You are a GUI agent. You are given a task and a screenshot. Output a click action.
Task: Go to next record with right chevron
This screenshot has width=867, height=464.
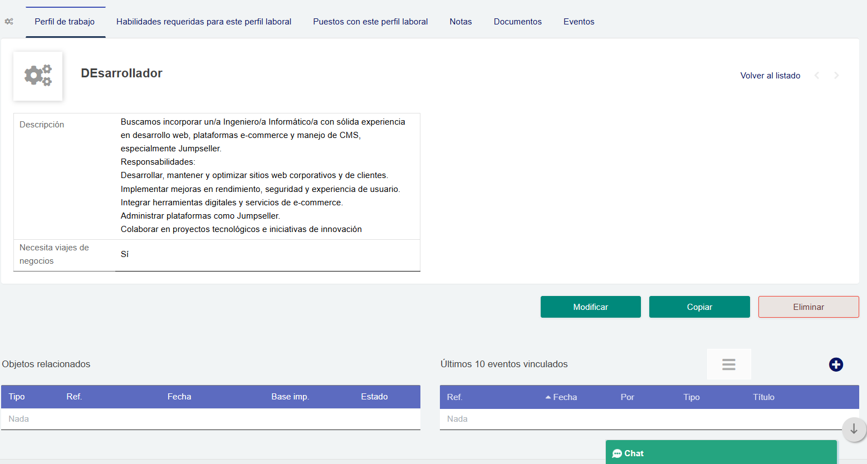836,75
